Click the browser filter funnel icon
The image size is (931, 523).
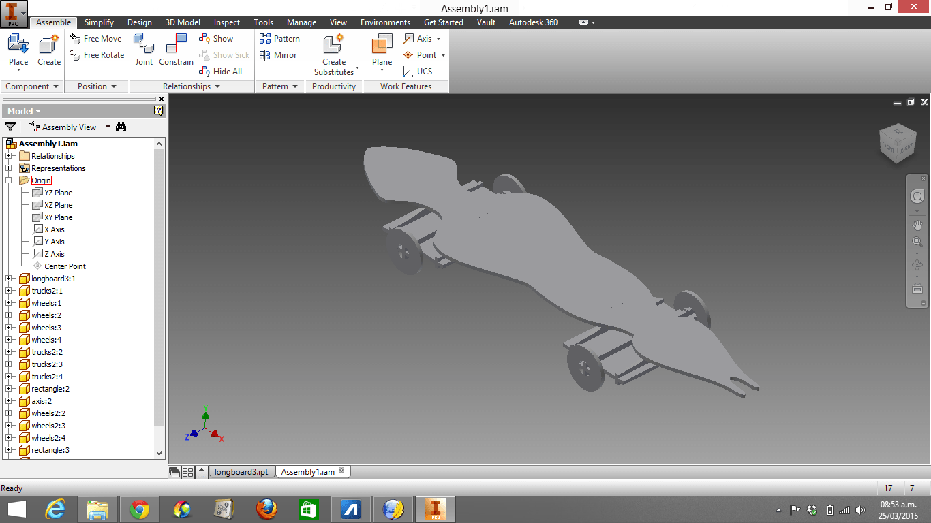[x=10, y=127]
